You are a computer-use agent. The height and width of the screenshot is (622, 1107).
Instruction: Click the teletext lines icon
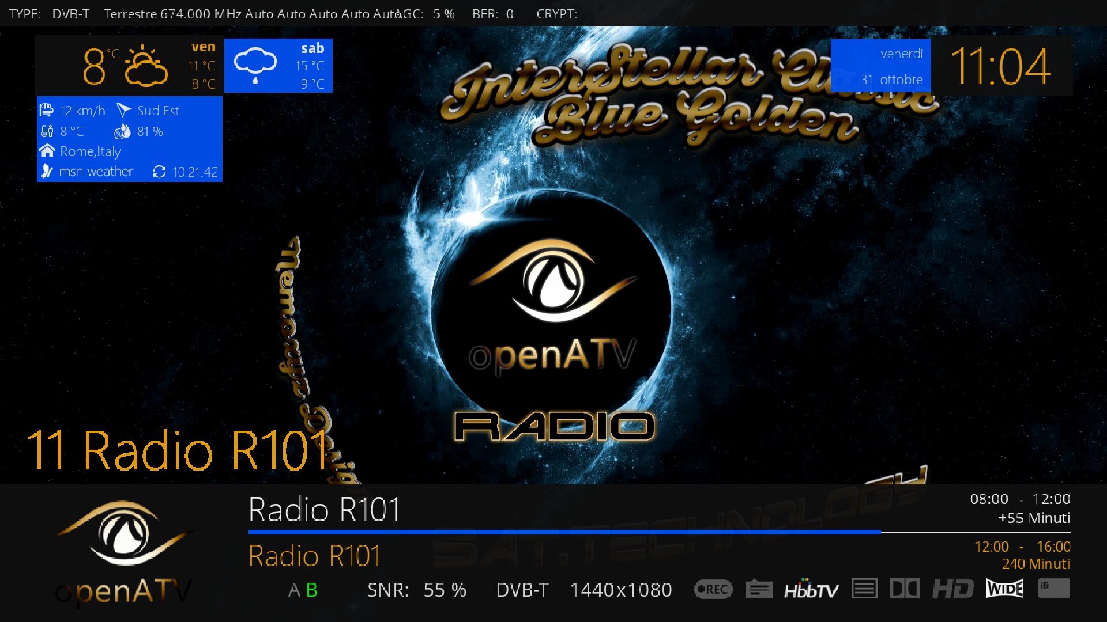click(x=864, y=589)
